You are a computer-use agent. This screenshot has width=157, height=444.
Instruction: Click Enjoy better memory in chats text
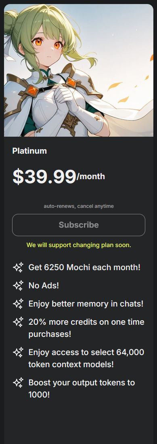(86, 304)
